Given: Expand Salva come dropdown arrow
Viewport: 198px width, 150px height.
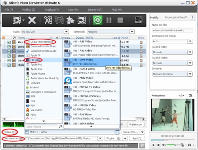Looking at the screenshot, I should 142,132.
